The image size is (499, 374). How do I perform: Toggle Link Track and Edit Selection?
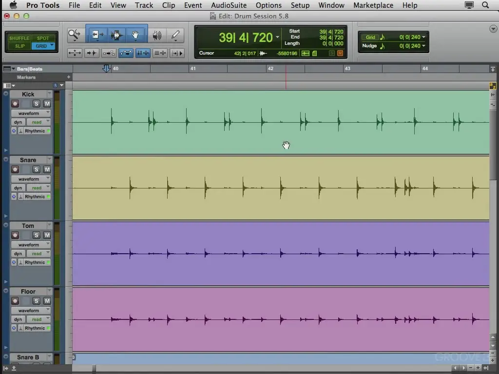160,53
